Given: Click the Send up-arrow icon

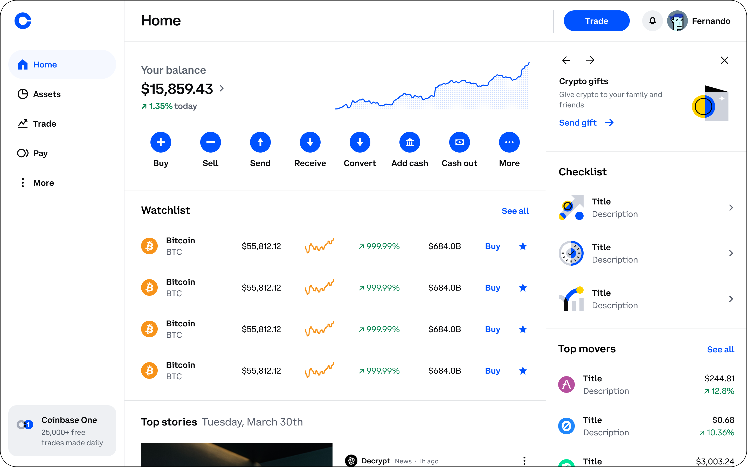Looking at the screenshot, I should tap(260, 142).
